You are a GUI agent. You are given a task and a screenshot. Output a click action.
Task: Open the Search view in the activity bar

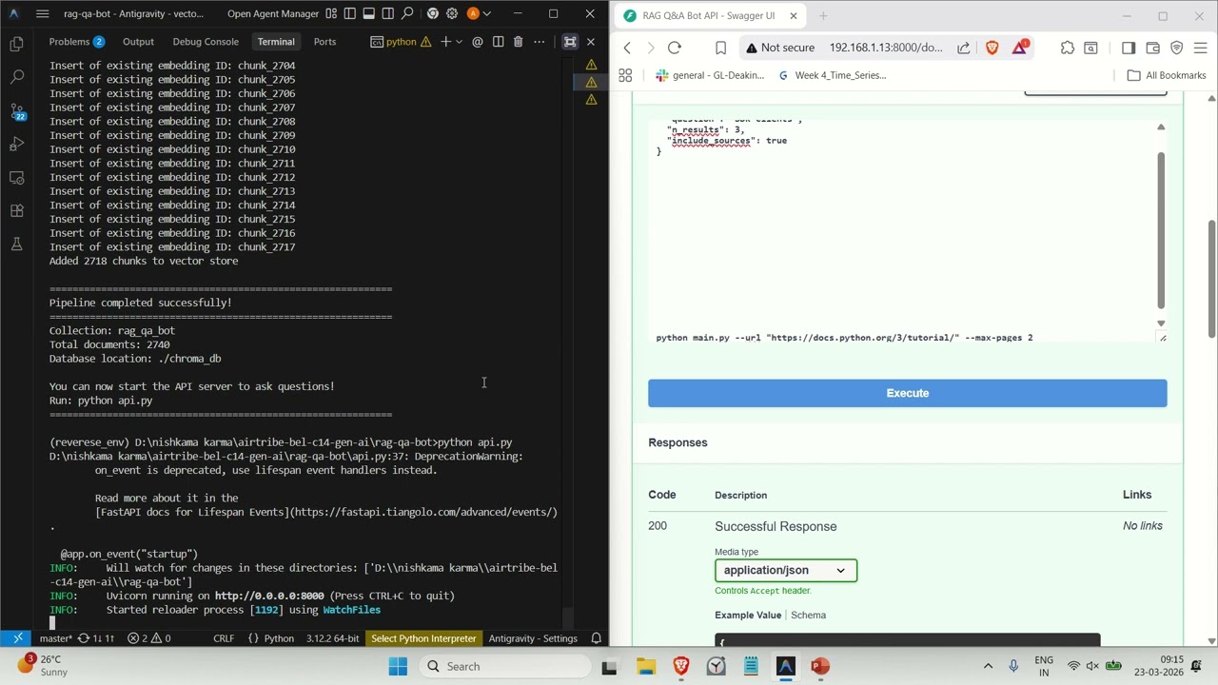point(16,77)
